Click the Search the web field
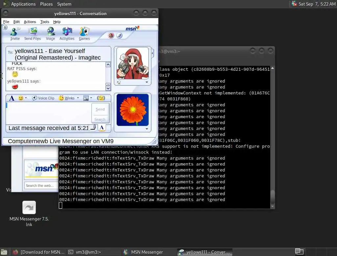Viewport: 337px width, 256px height. click(41, 186)
